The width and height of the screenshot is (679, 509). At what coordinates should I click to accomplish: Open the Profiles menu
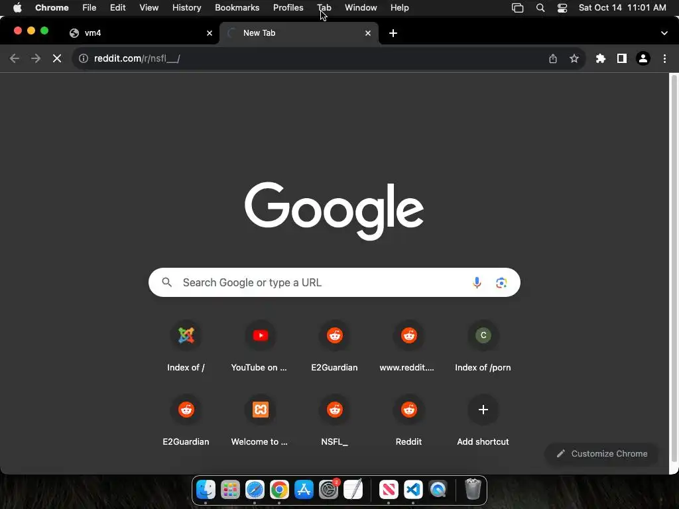pyautogui.click(x=288, y=8)
